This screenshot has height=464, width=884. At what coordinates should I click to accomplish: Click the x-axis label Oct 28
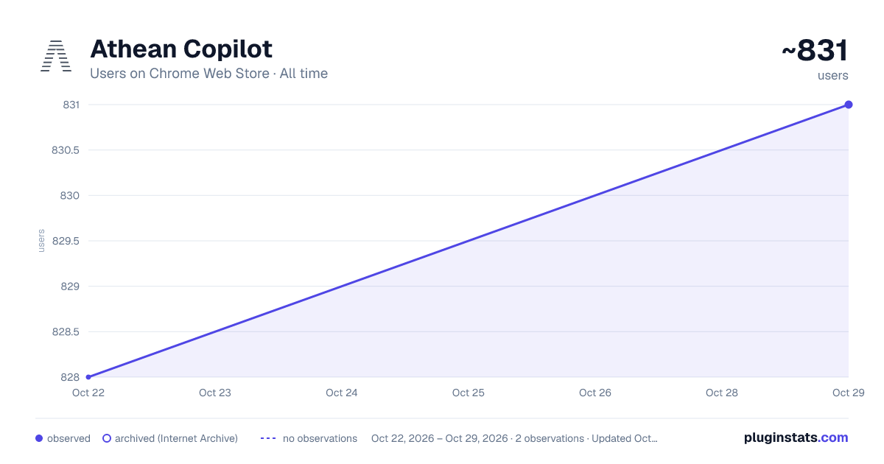(722, 393)
